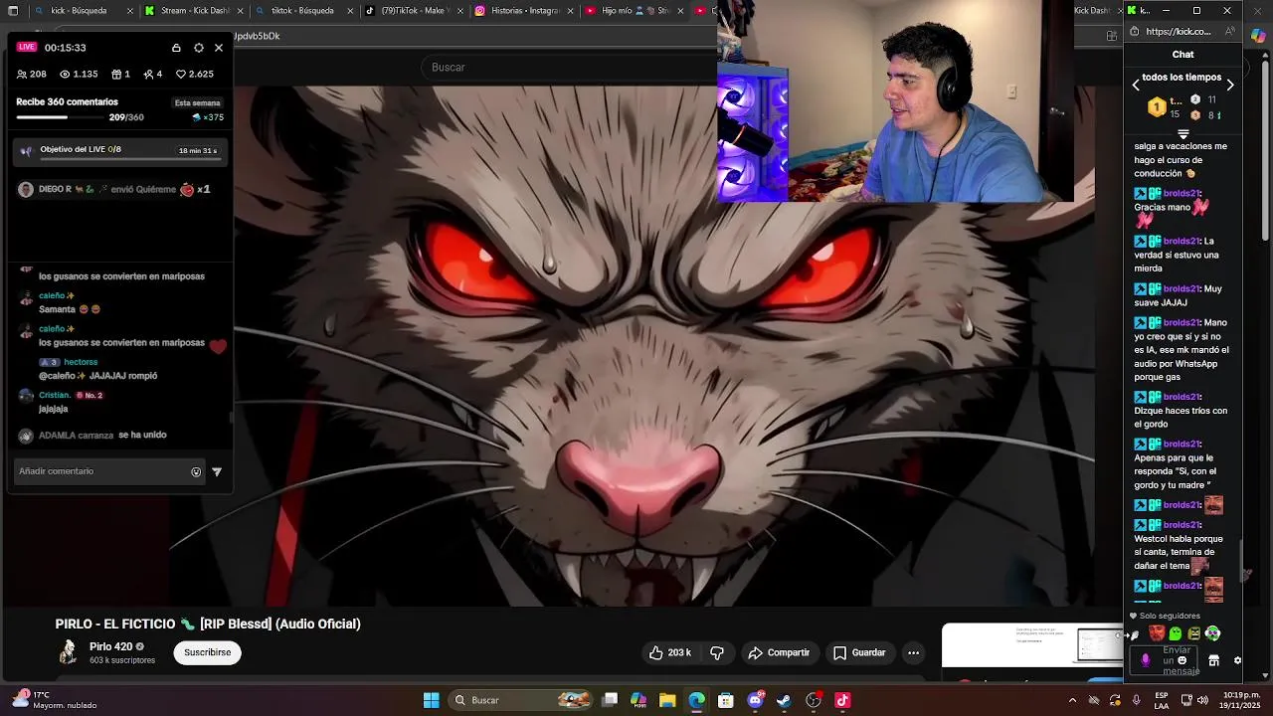The width and height of the screenshot is (1273, 716).
Task: Open the Pirlo 420 channel avatar
Action: (x=68, y=652)
